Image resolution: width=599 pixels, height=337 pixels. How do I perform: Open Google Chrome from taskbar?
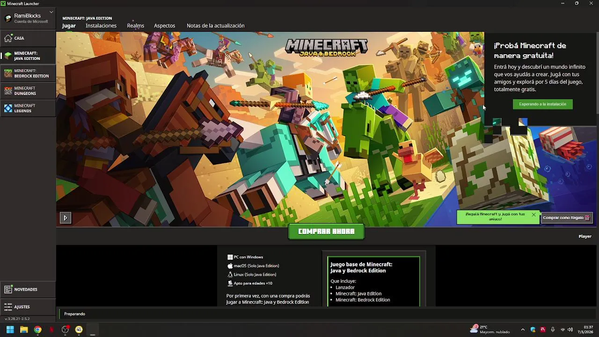pyautogui.click(x=37, y=330)
